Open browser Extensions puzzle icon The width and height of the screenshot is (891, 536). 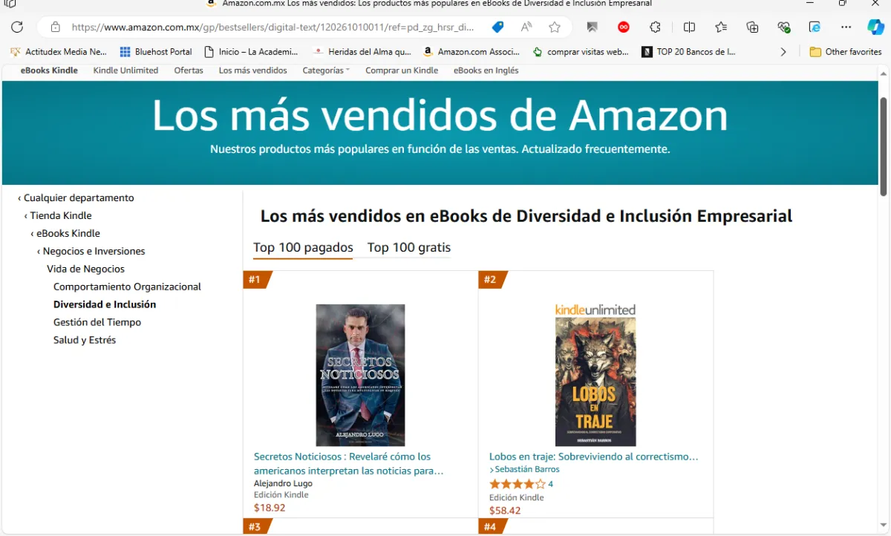click(x=655, y=27)
